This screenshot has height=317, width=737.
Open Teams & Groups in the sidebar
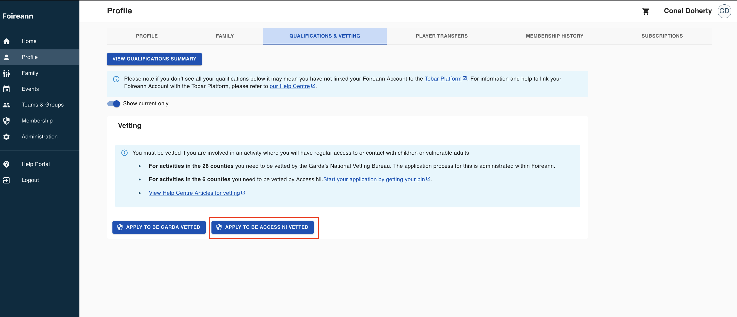coord(39,105)
